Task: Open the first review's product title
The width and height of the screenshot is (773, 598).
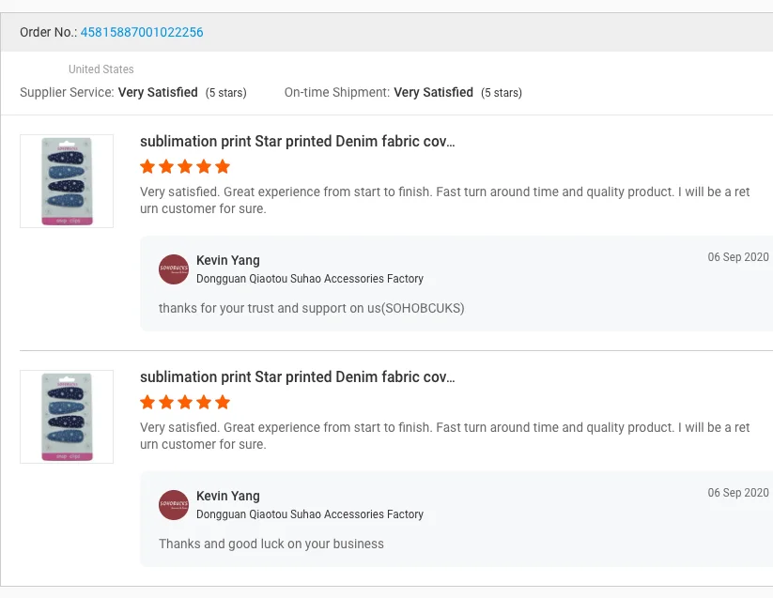Action: click(x=297, y=142)
